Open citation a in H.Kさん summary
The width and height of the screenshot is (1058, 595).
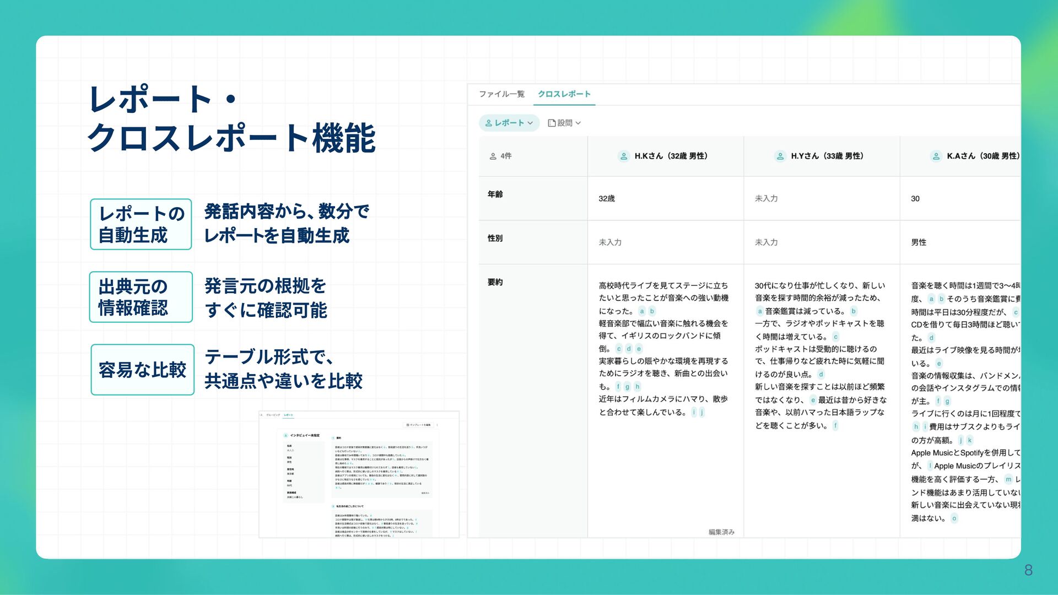coord(641,311)
